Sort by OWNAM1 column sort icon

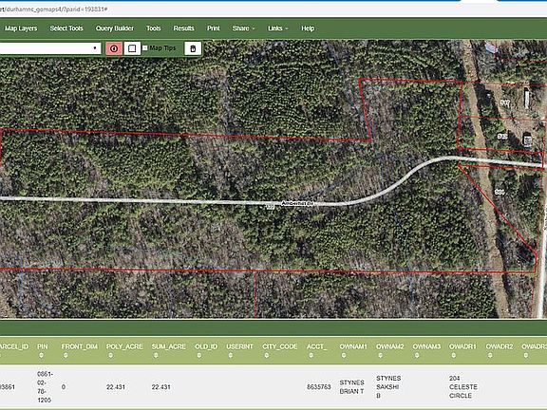pos(344,355)
